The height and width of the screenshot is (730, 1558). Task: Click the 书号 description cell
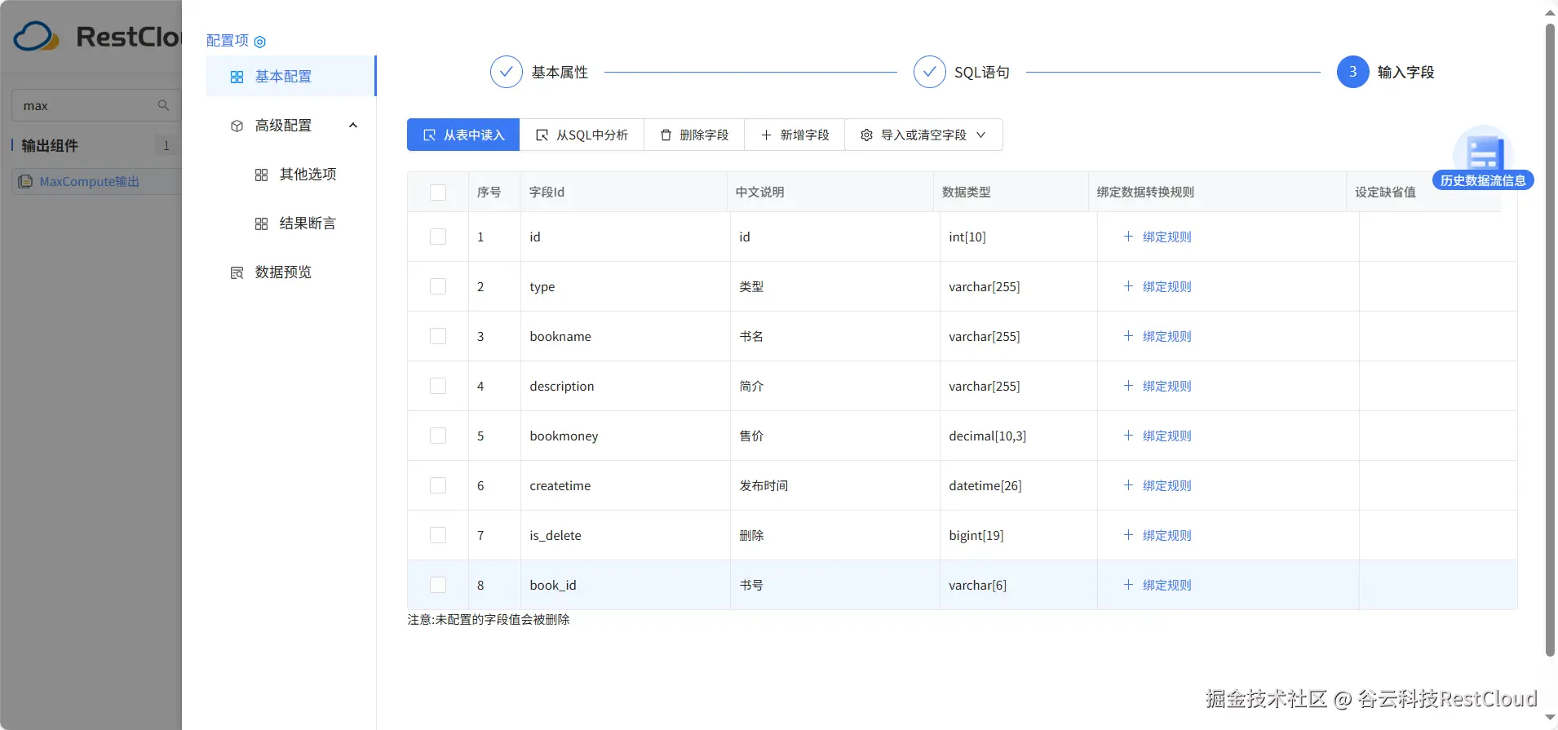834,585
